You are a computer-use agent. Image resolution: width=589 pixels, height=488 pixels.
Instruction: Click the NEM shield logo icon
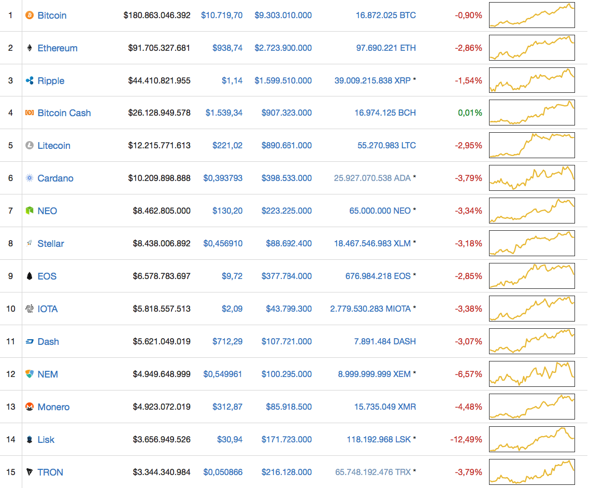click(30, 374)
